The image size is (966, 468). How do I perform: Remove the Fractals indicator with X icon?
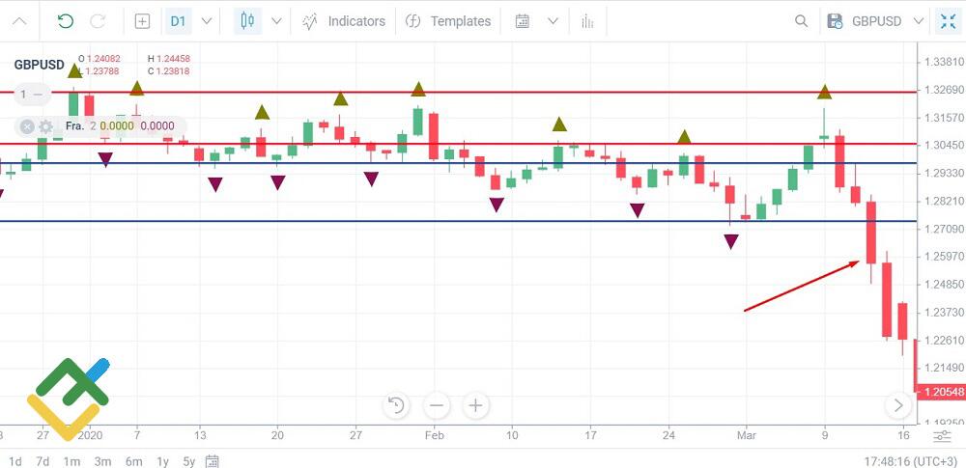click(26, 126)
